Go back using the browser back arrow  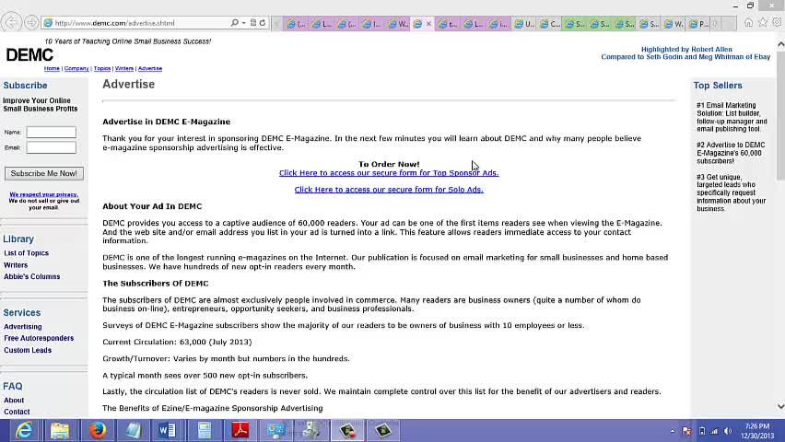pos(11,22)
